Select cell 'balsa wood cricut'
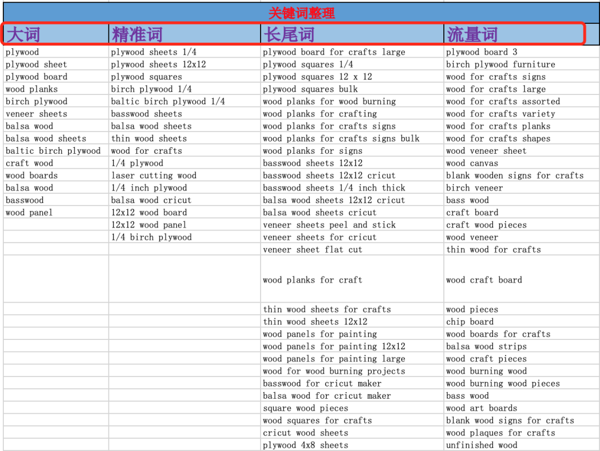 tap(184, 200)
